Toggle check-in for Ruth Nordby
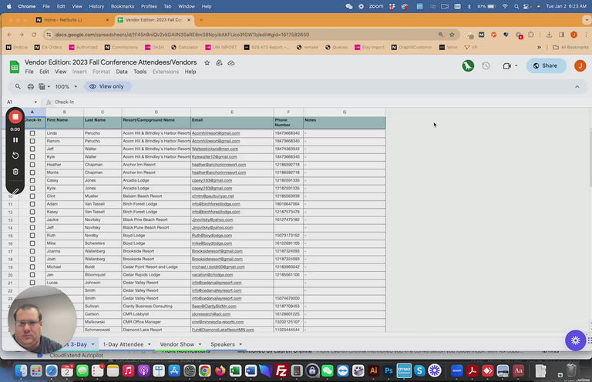Viewport: 592px width, 382px height. click(32, 236)
